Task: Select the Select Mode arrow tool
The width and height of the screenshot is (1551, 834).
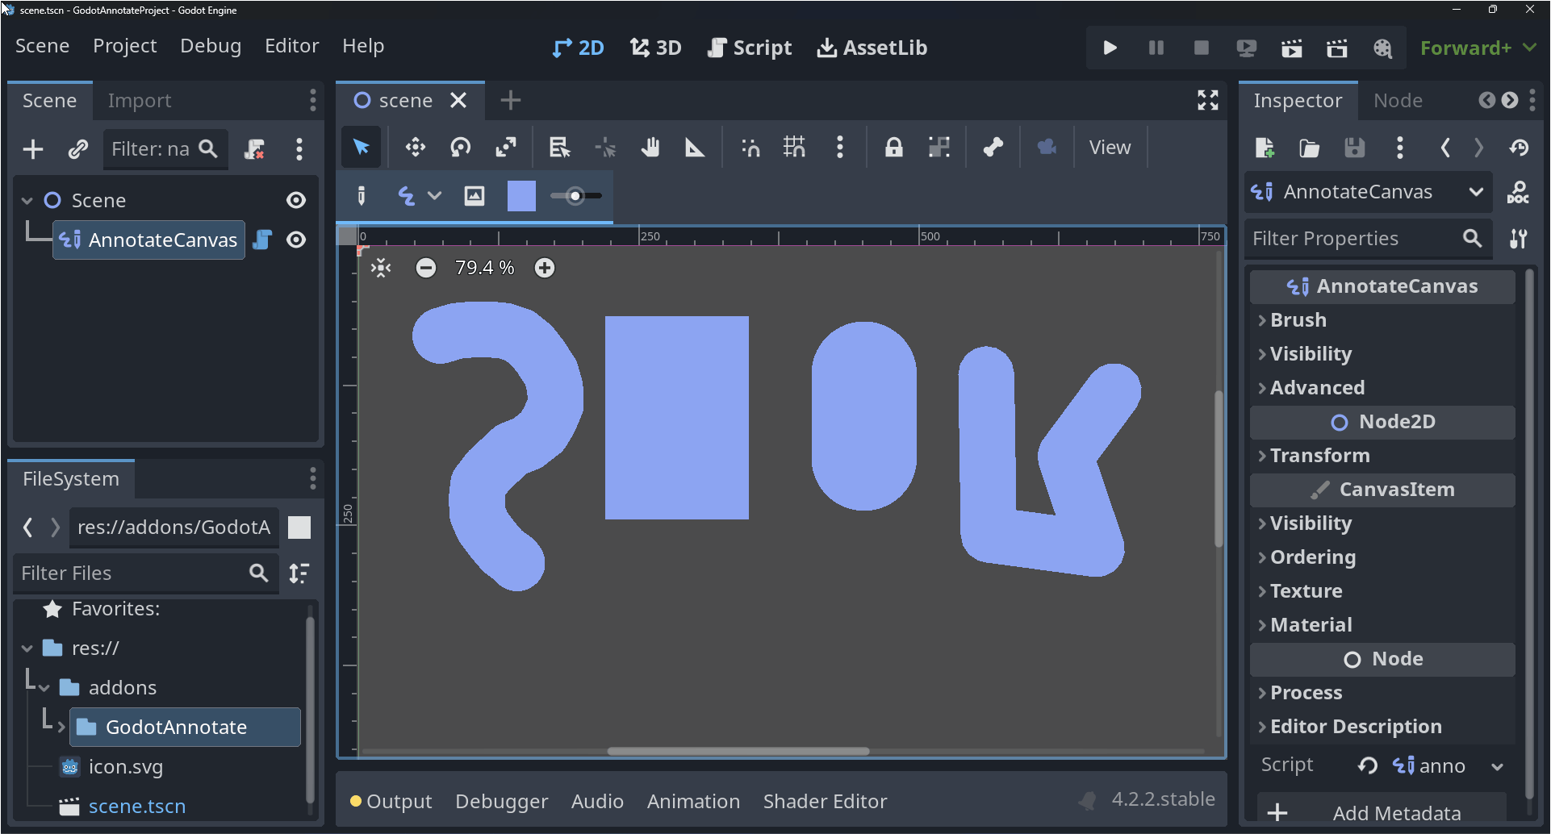Action: [361, 148]
